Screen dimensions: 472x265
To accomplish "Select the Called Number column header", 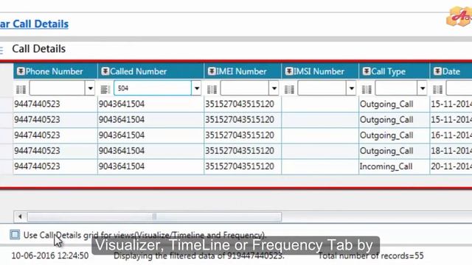I will 150,71.
